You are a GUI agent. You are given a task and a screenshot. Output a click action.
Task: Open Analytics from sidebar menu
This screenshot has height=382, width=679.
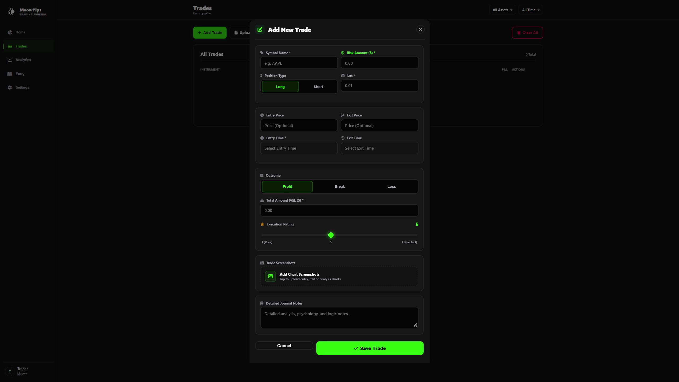(29, 60)
